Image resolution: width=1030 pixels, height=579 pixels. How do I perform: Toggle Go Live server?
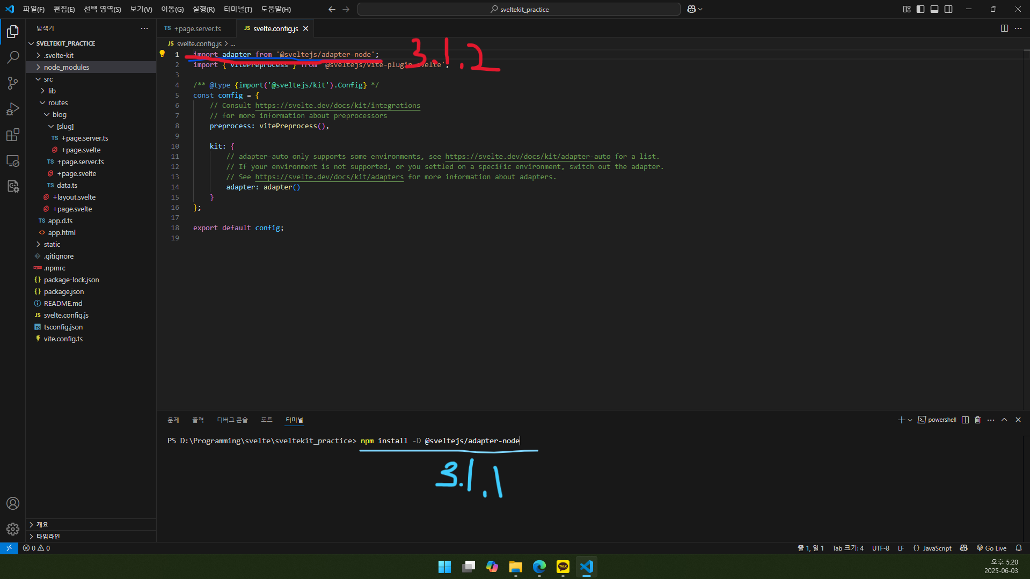coord(991,548)
